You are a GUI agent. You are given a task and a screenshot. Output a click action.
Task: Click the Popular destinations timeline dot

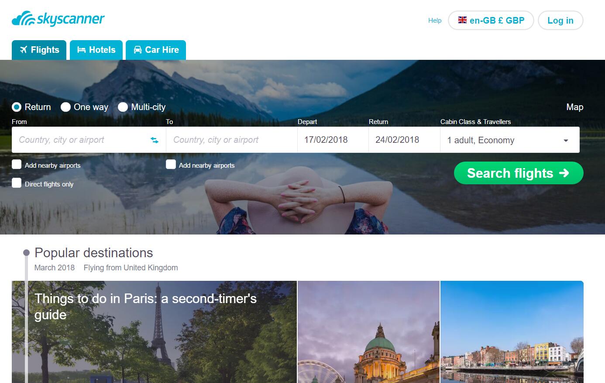(26, 252)
